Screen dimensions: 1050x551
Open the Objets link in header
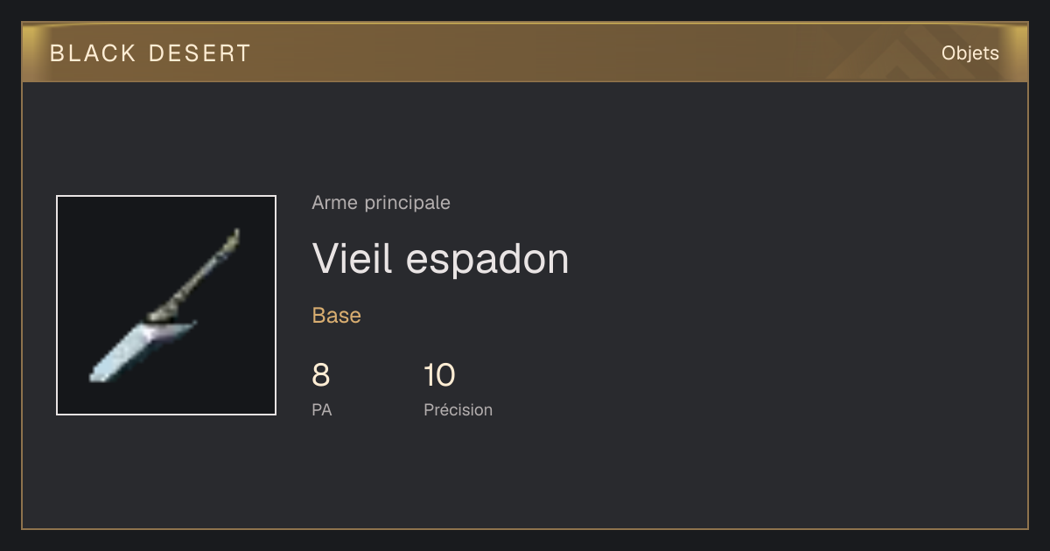pos(969,53)
